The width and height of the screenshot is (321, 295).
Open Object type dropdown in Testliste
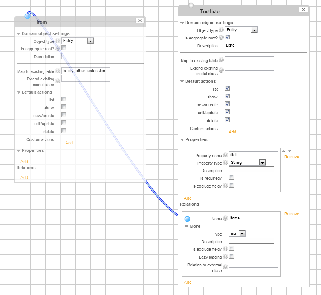pyautogui.click(x=241, y=30)
